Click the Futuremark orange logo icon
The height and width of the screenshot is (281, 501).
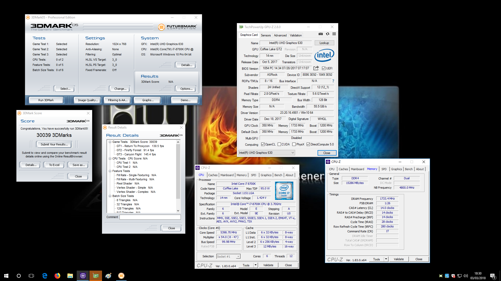coord(162,27)
